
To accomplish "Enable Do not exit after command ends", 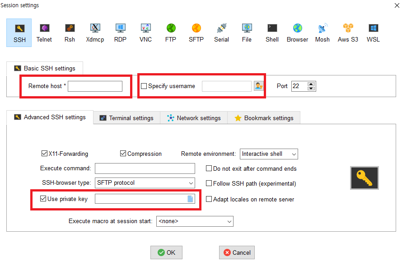I will (x=209, y=168).
